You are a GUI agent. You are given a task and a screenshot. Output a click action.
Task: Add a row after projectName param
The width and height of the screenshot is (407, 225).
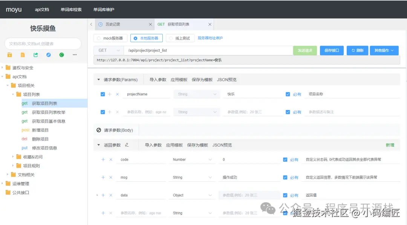(110, 94)
